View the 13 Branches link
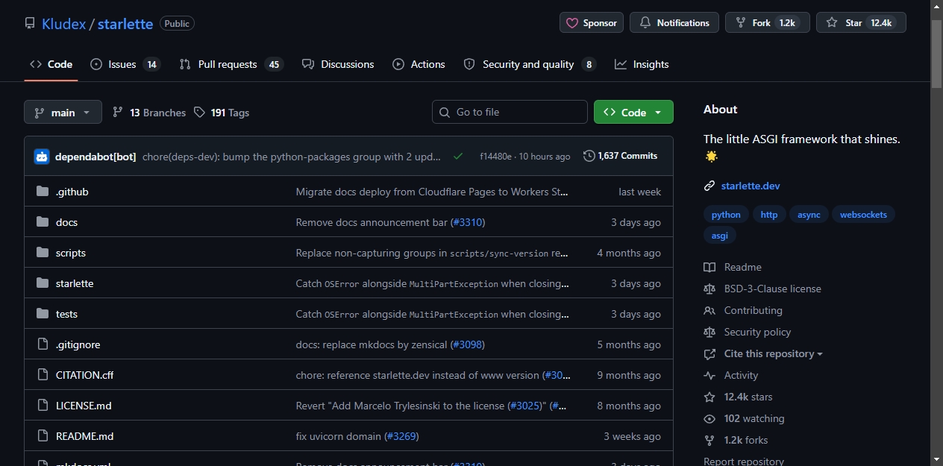Screen dimensions: 943x466 coord(148,113)
